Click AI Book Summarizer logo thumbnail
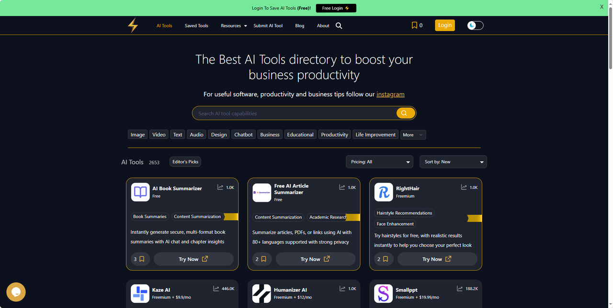This screenshot has height=308, width=613. point(140,192)
